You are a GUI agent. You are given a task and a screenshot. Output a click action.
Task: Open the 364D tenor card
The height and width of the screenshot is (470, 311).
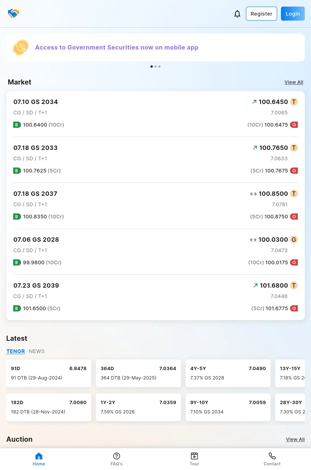pos(138,373)
